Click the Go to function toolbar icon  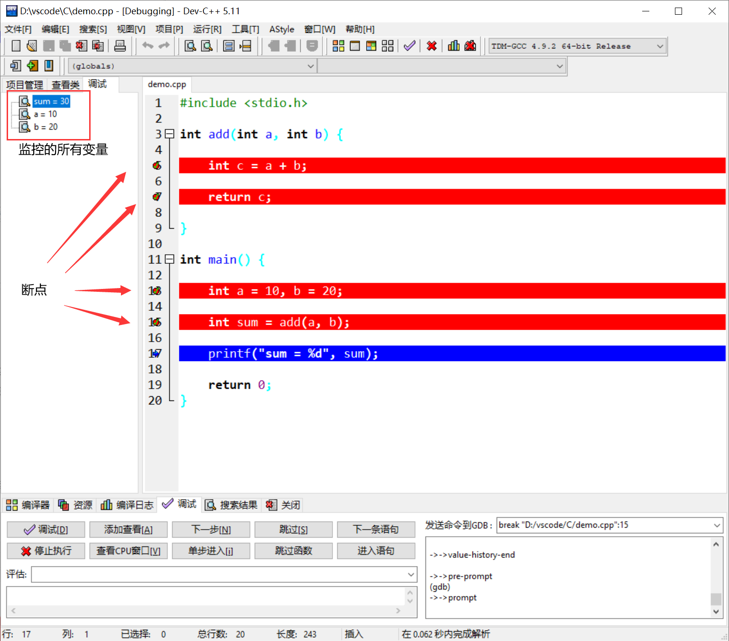point(229,46)
